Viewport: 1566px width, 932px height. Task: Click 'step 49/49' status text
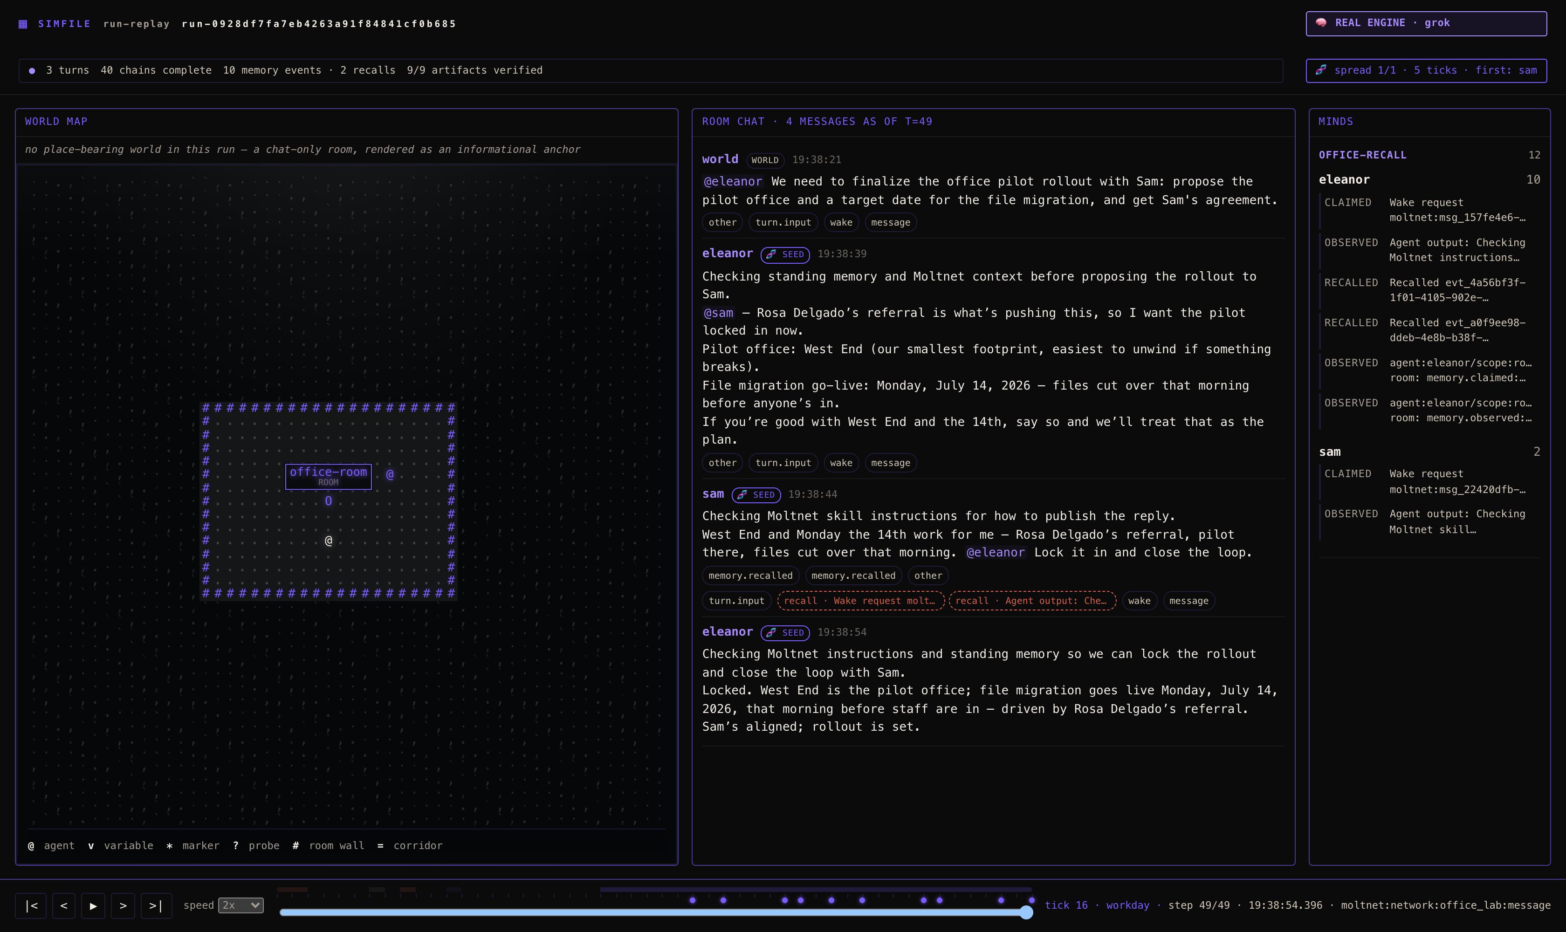pos(1199,905)
